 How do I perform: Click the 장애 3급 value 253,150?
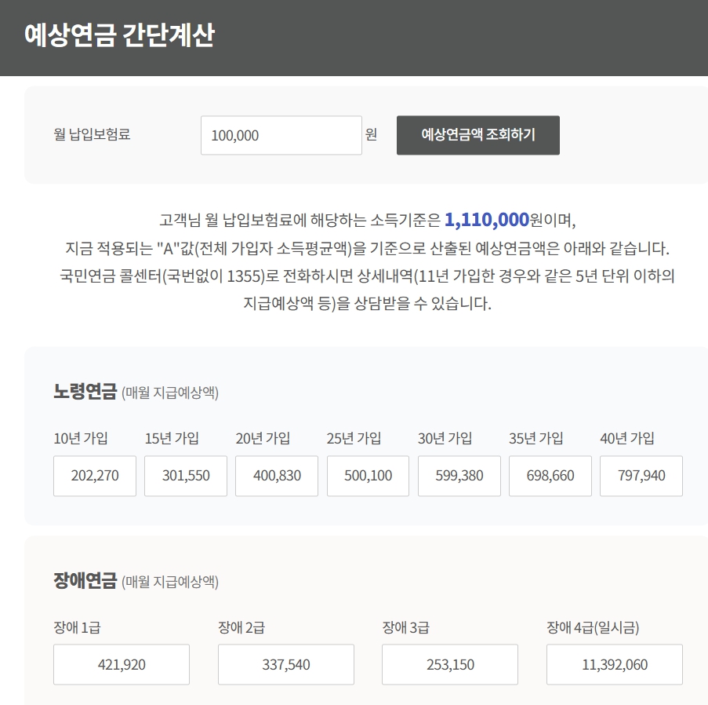tap(450, 665)
